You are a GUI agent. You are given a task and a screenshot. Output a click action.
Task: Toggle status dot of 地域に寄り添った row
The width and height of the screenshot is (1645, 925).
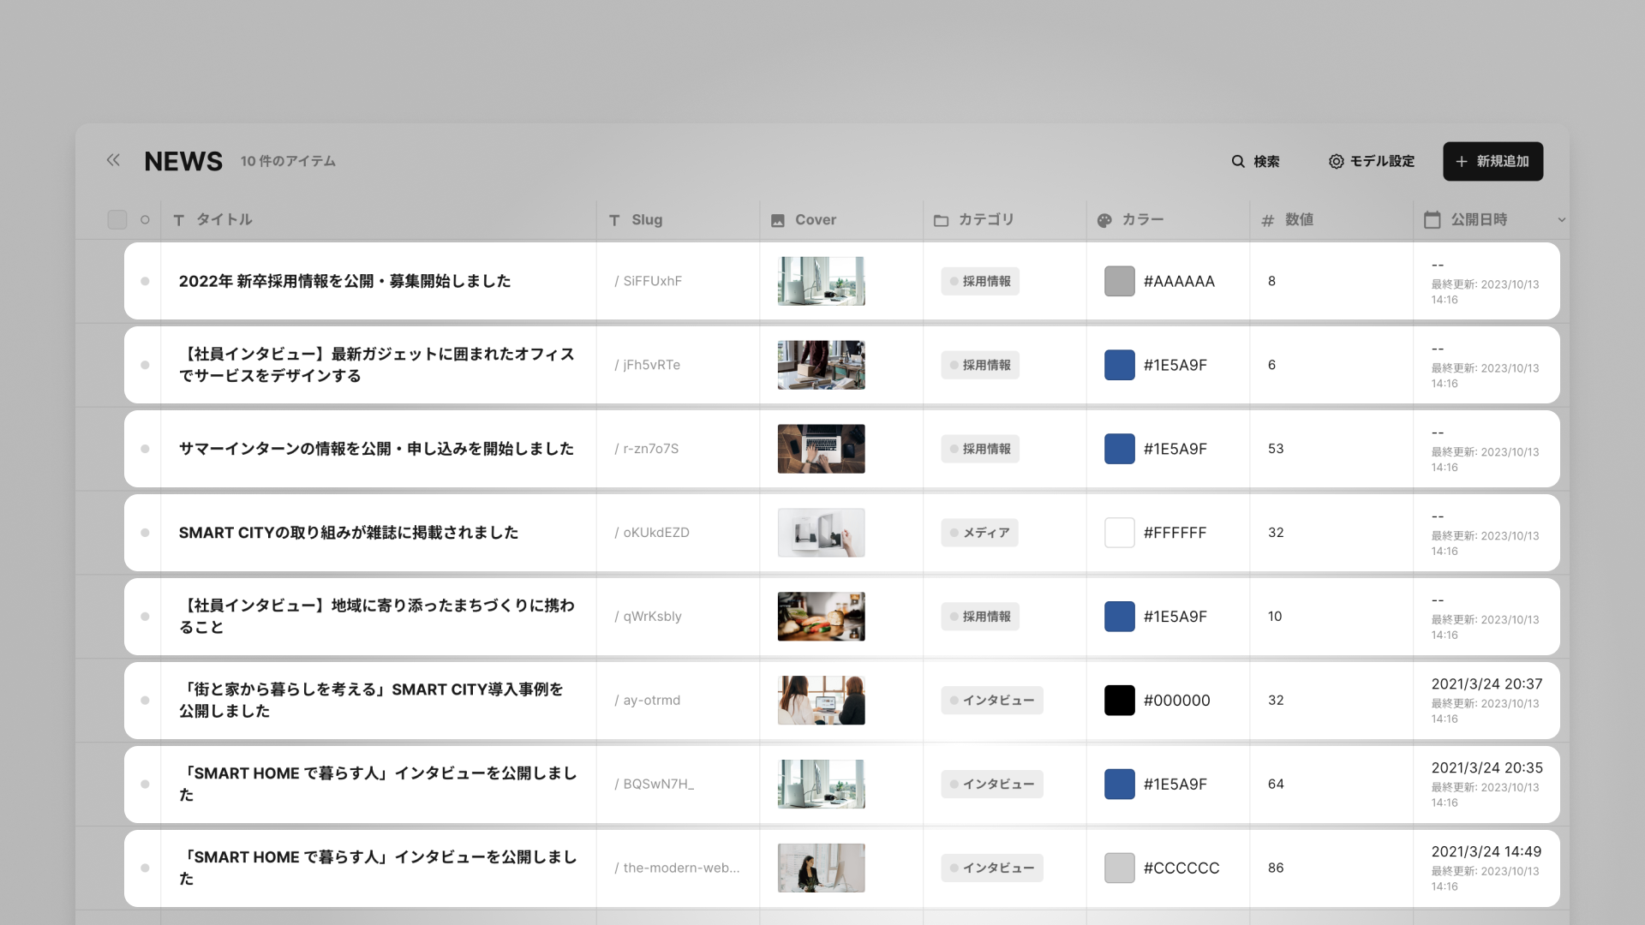coord(145,617)
